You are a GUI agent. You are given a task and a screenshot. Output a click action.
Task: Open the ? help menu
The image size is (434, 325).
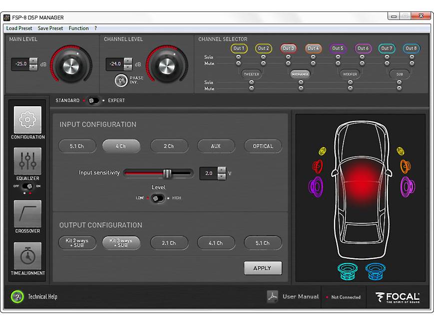95,28
